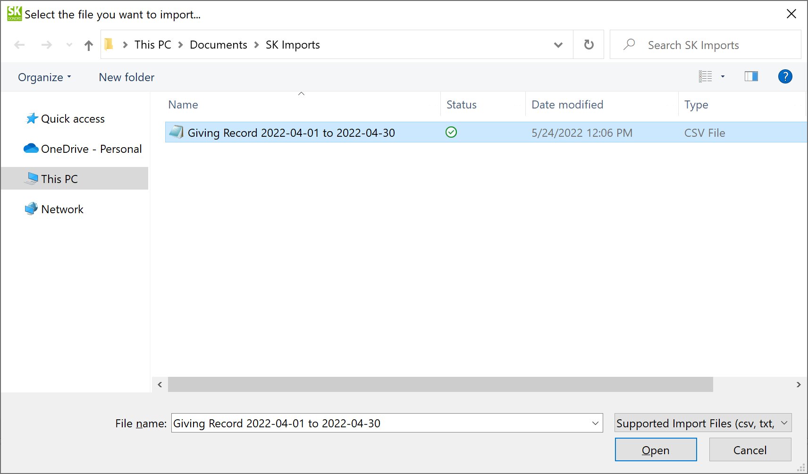Image resolution: width=808 pixels, height=474 pixels.
Task: Navigate back using the back arrow
Action: point(19,44)
